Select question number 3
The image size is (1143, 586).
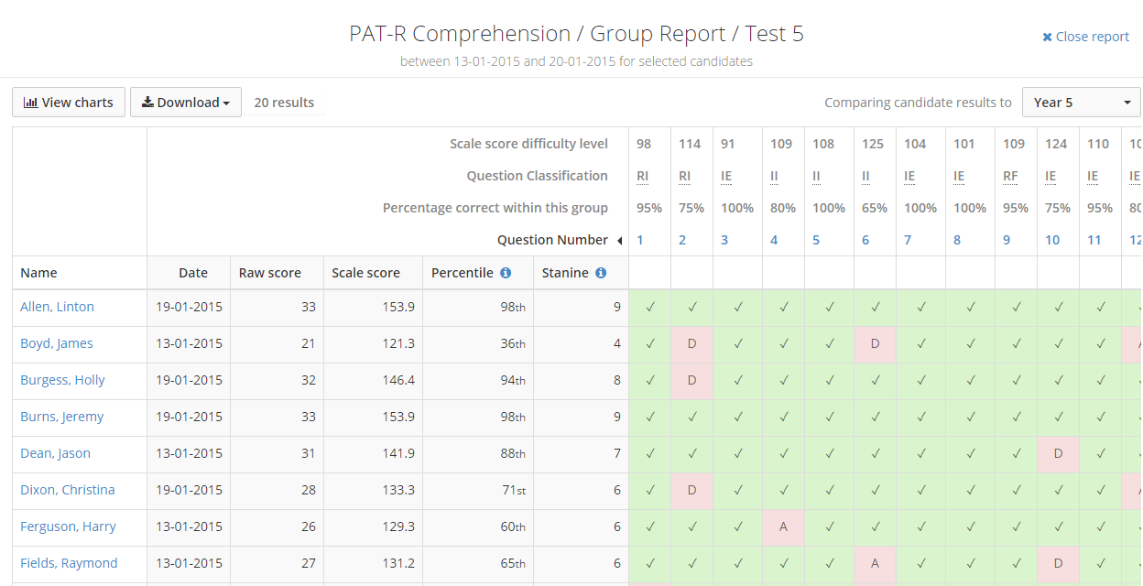724,240
